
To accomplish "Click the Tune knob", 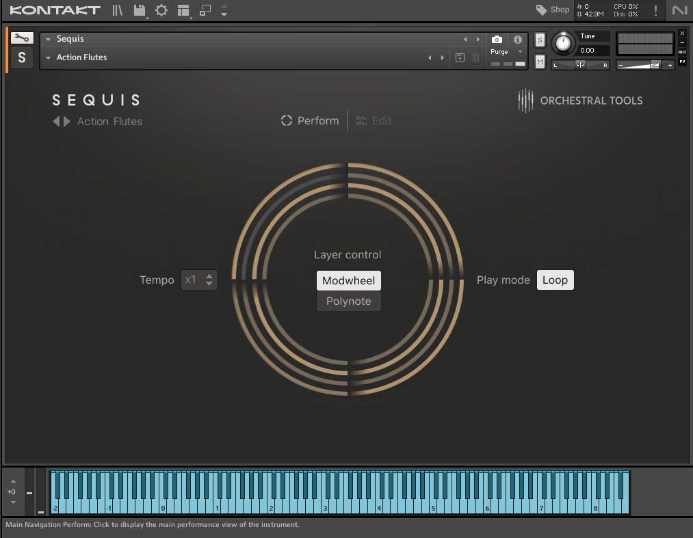I will [562, 43].
